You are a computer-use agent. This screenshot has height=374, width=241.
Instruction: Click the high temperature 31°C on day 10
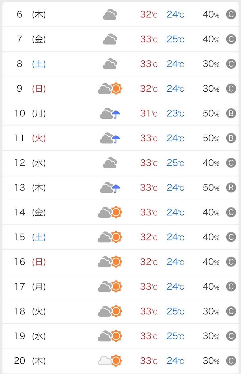click(x=149, y=113)
